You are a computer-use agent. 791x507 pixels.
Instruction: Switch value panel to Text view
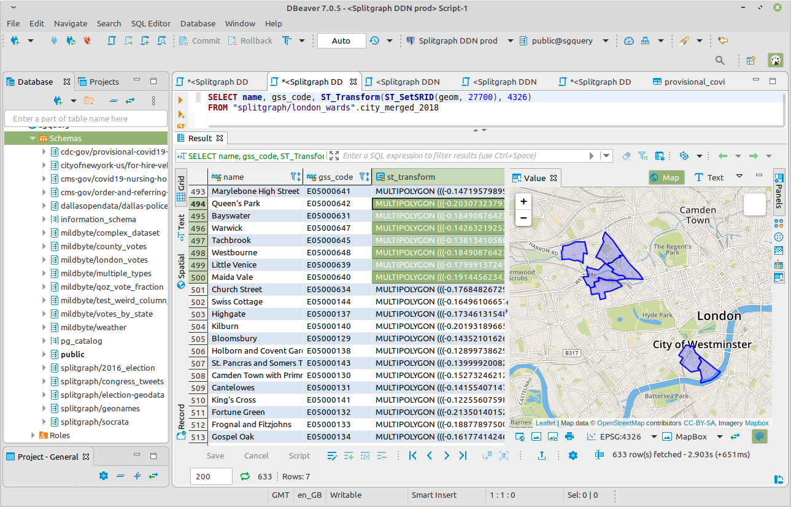coord(709,177)
